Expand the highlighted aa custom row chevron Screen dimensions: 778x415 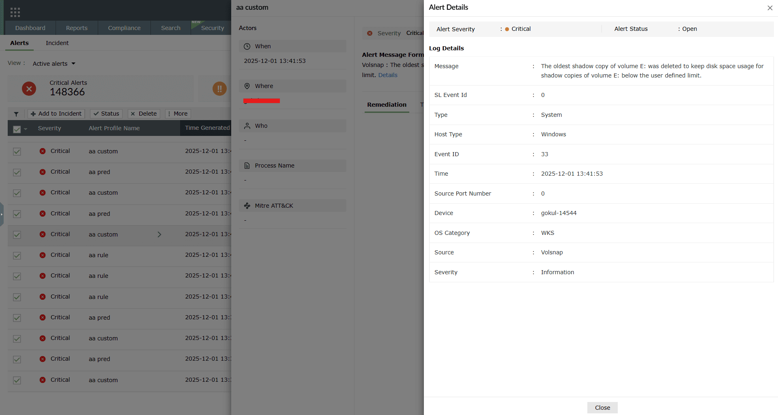tap(159, 234)
